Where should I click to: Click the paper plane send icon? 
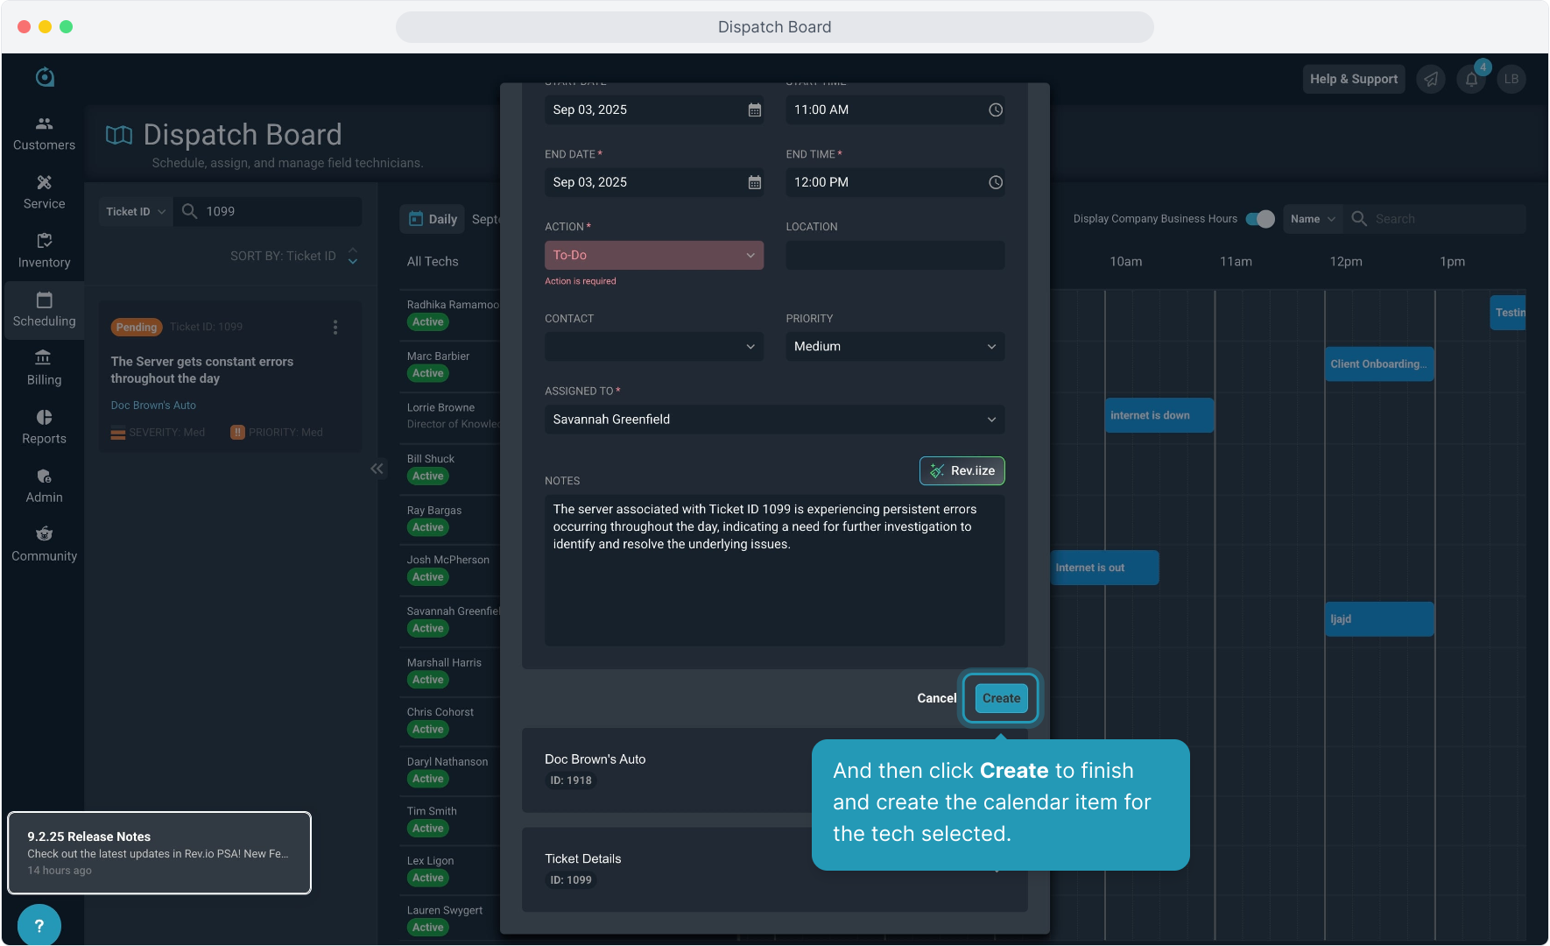(1431, 79)
